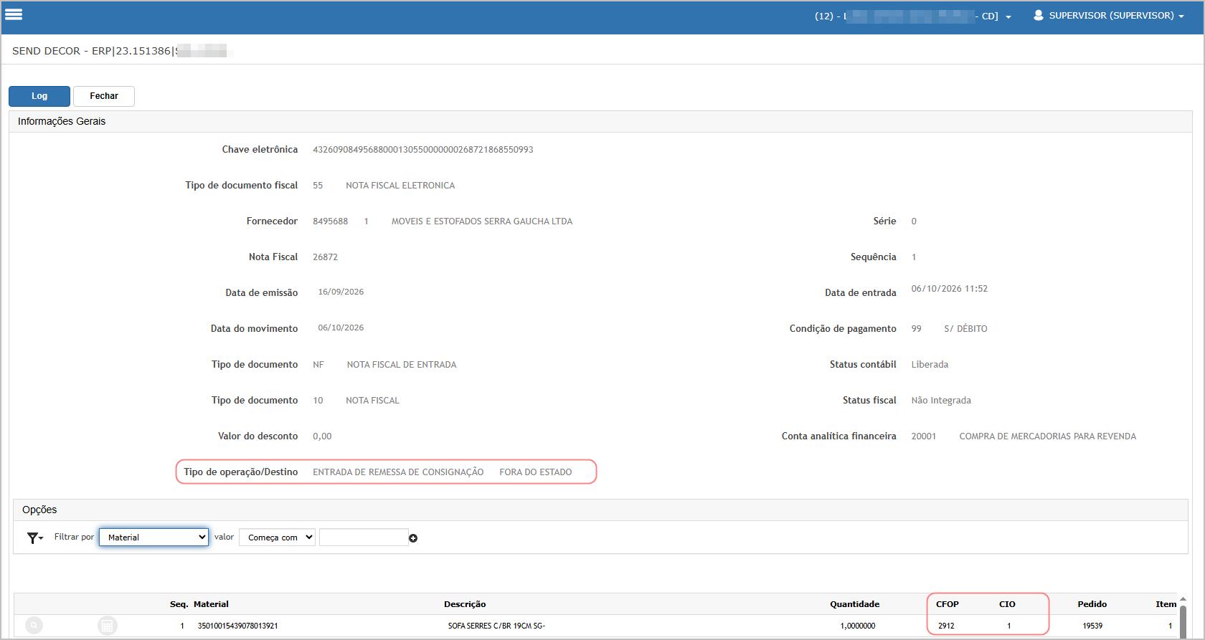Click Nota Fiscal number 26872

coord(325,257)
